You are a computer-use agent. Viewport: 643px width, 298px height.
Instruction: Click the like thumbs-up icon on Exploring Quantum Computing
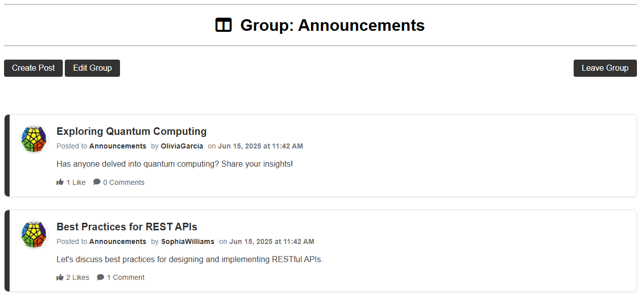(x=60, y=182)
